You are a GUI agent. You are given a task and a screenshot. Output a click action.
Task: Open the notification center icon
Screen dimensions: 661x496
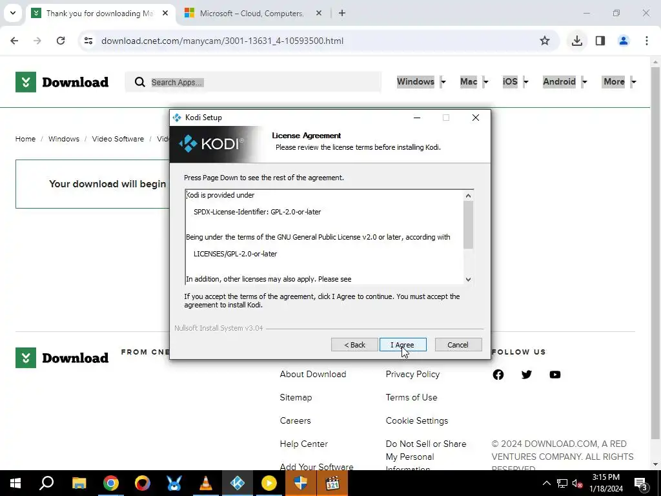640,484
